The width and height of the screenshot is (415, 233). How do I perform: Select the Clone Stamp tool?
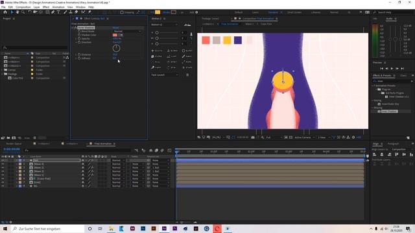[x=71, y=12]
